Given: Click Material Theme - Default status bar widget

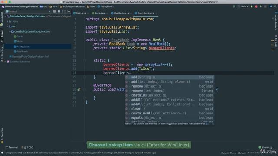Looking at the screenshot, I should click(x=233, y=153).
